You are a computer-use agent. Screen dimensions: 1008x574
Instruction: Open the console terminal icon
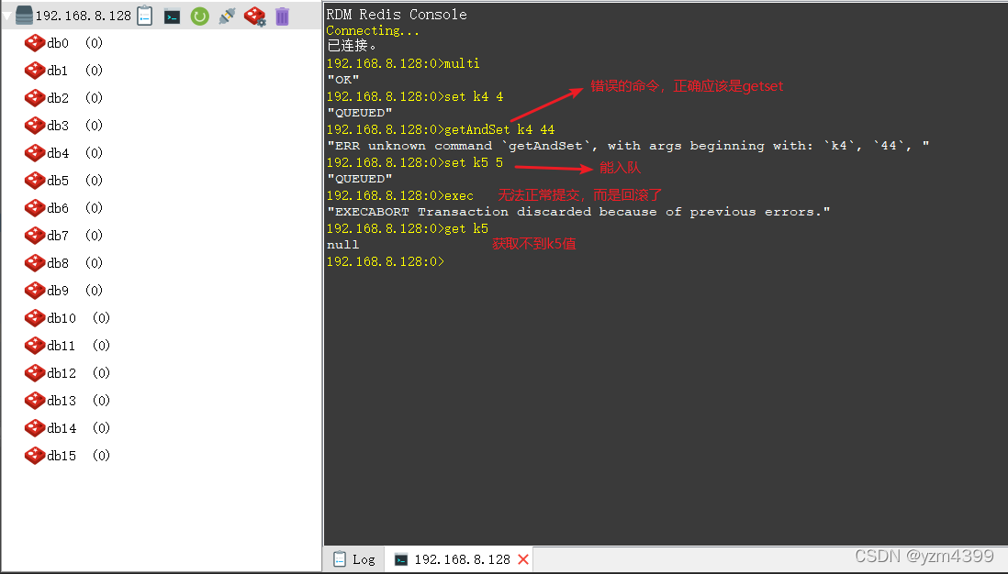[172, 17]
